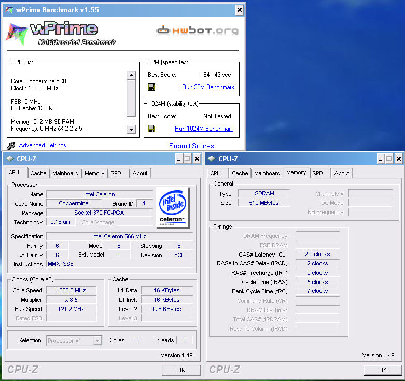Close the left CPU-Z window
The width and height of the screenshot is (405, 381).
click(x=197, y=159)
